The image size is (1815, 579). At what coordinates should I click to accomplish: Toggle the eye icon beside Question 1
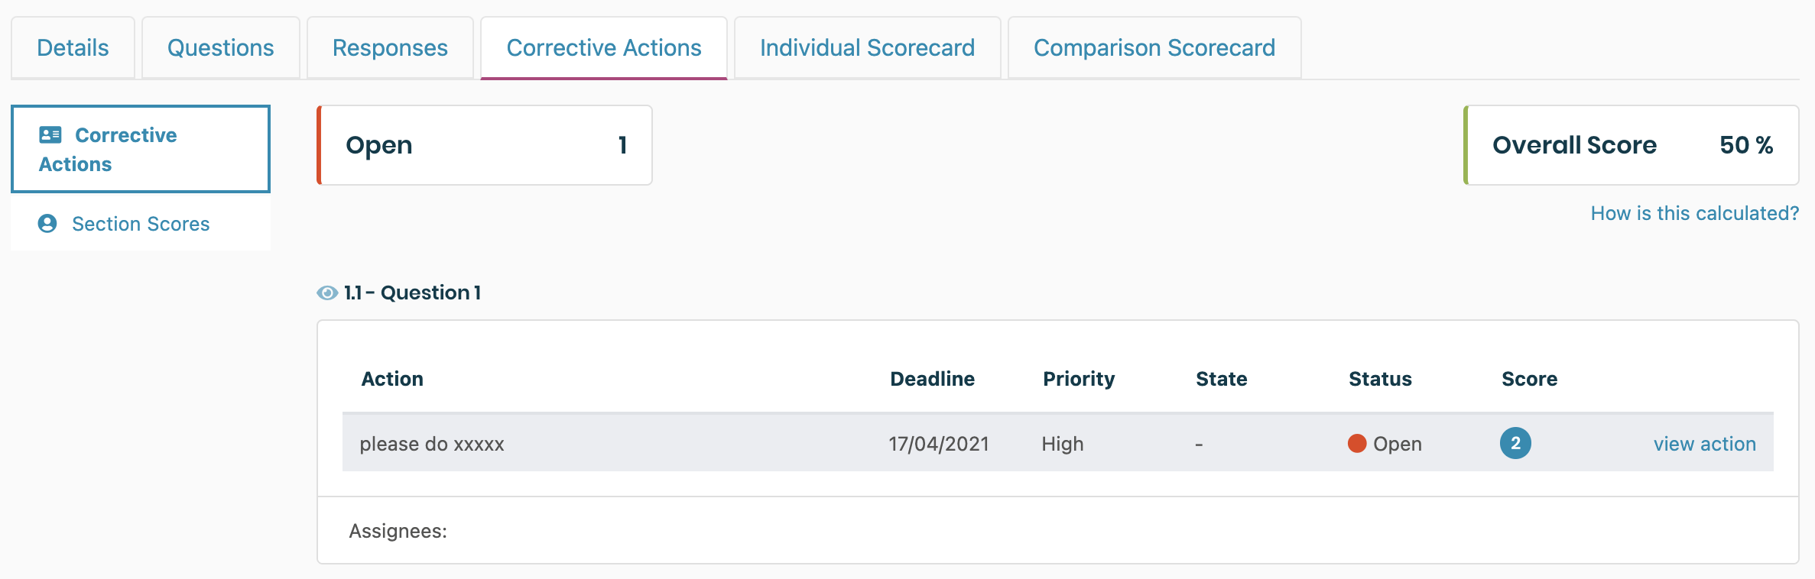[x=327, y=293]
